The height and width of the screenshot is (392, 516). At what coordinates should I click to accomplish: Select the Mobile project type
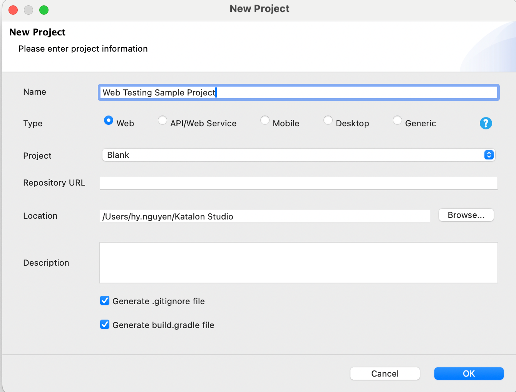coord(265,121)
